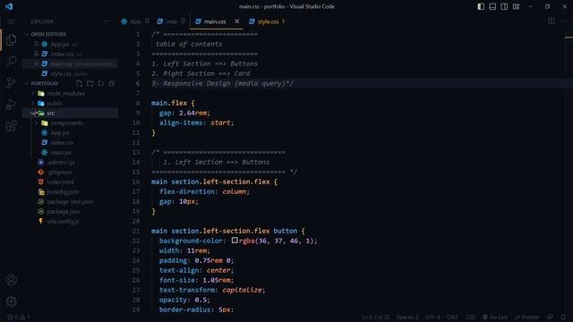This screenshot has width=573, height=322.
Task: Change language mode via CSS entry
Action: 470,318
